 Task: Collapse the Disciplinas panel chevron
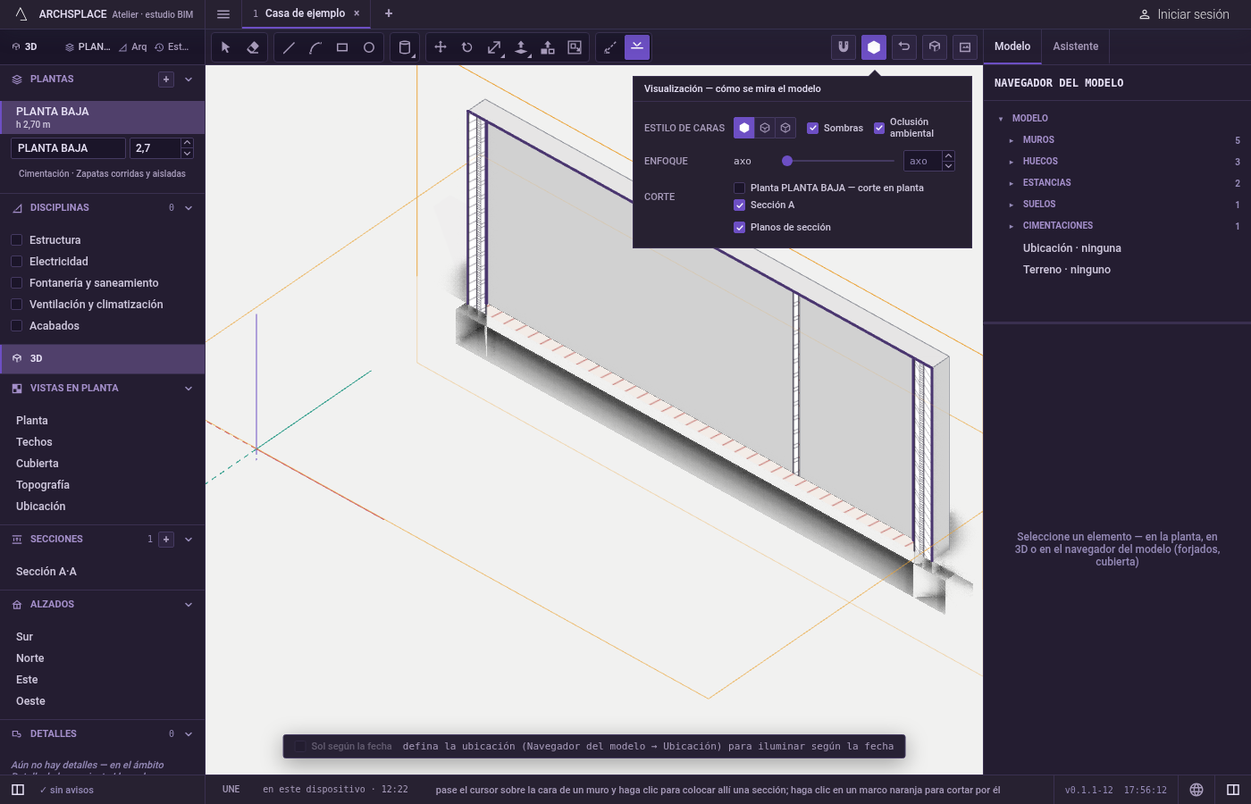click(x=189, y=208)
